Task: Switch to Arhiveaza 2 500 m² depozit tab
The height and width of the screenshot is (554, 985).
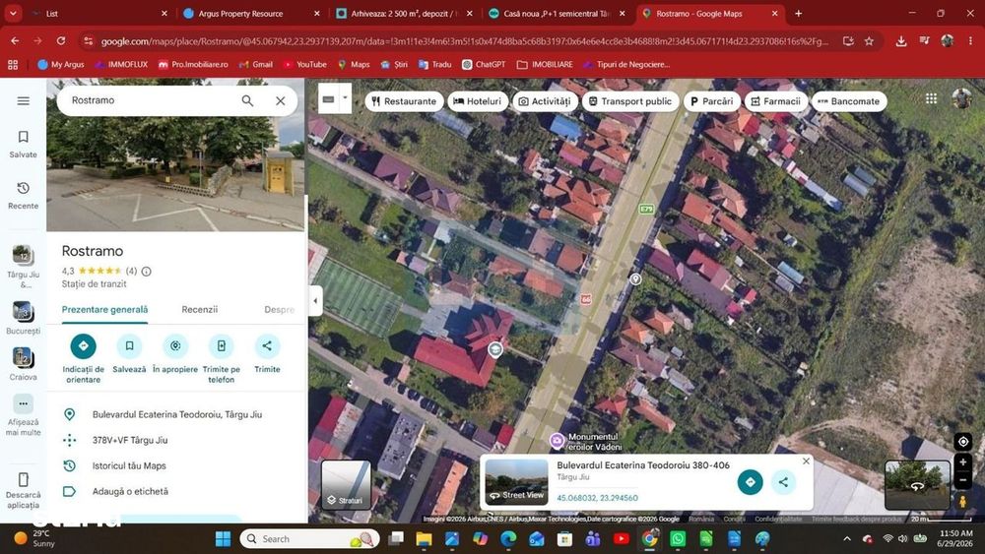Action: (x=405, y=13)
